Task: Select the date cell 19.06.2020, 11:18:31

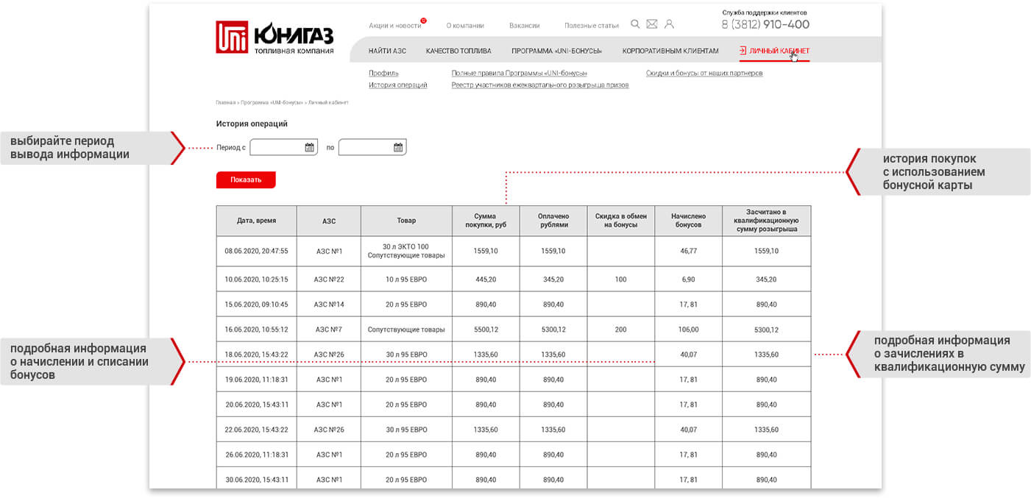Action: (257, 380)
